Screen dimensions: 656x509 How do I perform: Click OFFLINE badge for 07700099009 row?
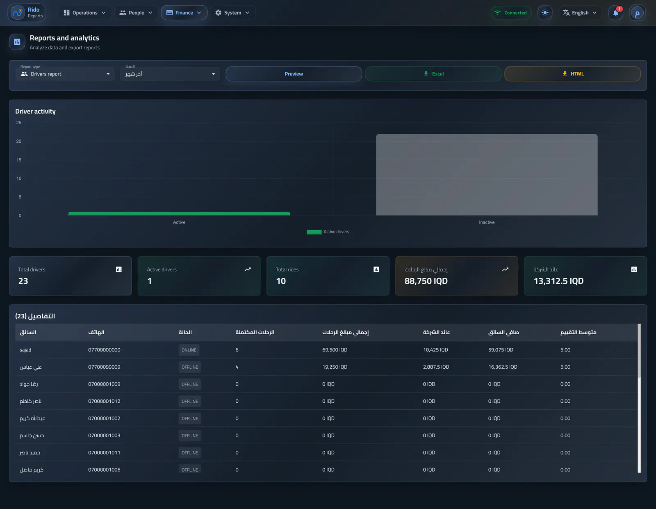[x=190, y=367]
